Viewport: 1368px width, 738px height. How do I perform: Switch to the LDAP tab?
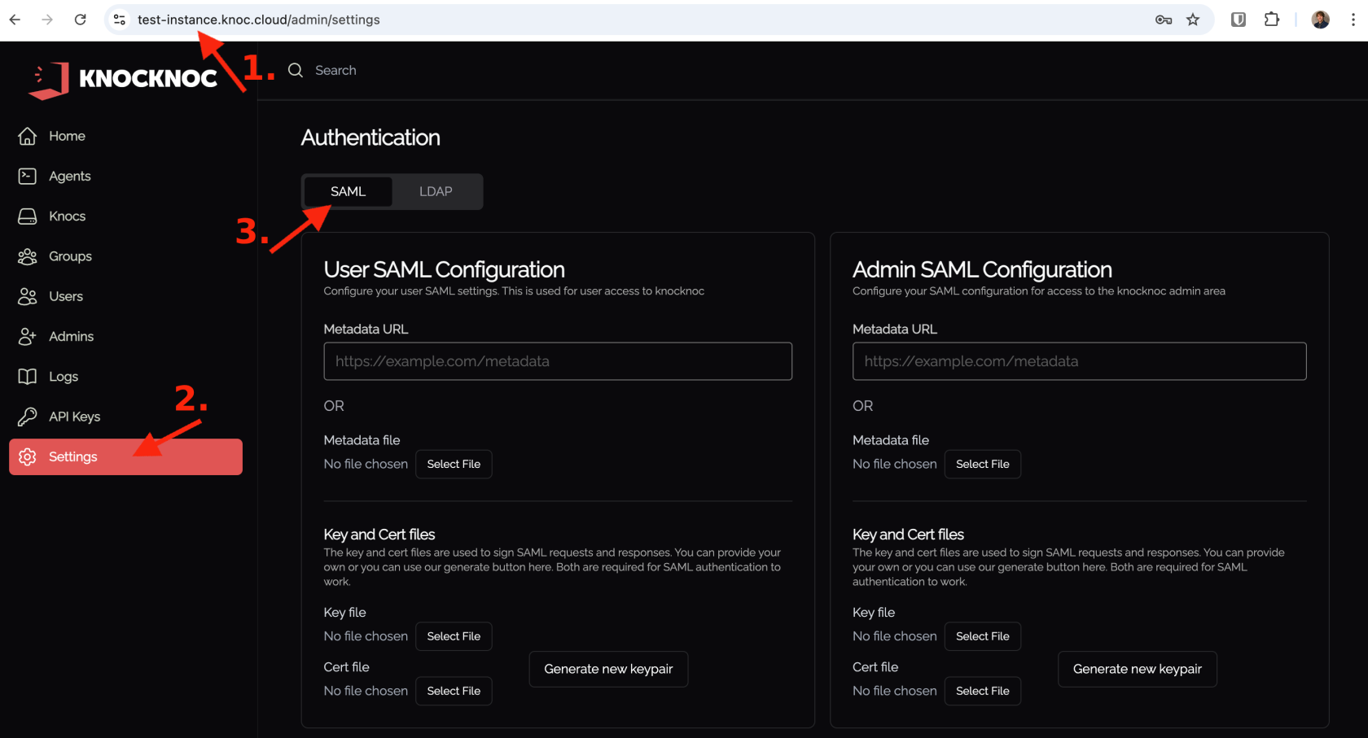[x=435, y=191]
